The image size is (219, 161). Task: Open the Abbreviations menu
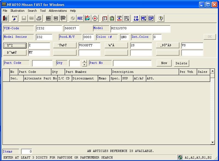[x=58, y=11]
